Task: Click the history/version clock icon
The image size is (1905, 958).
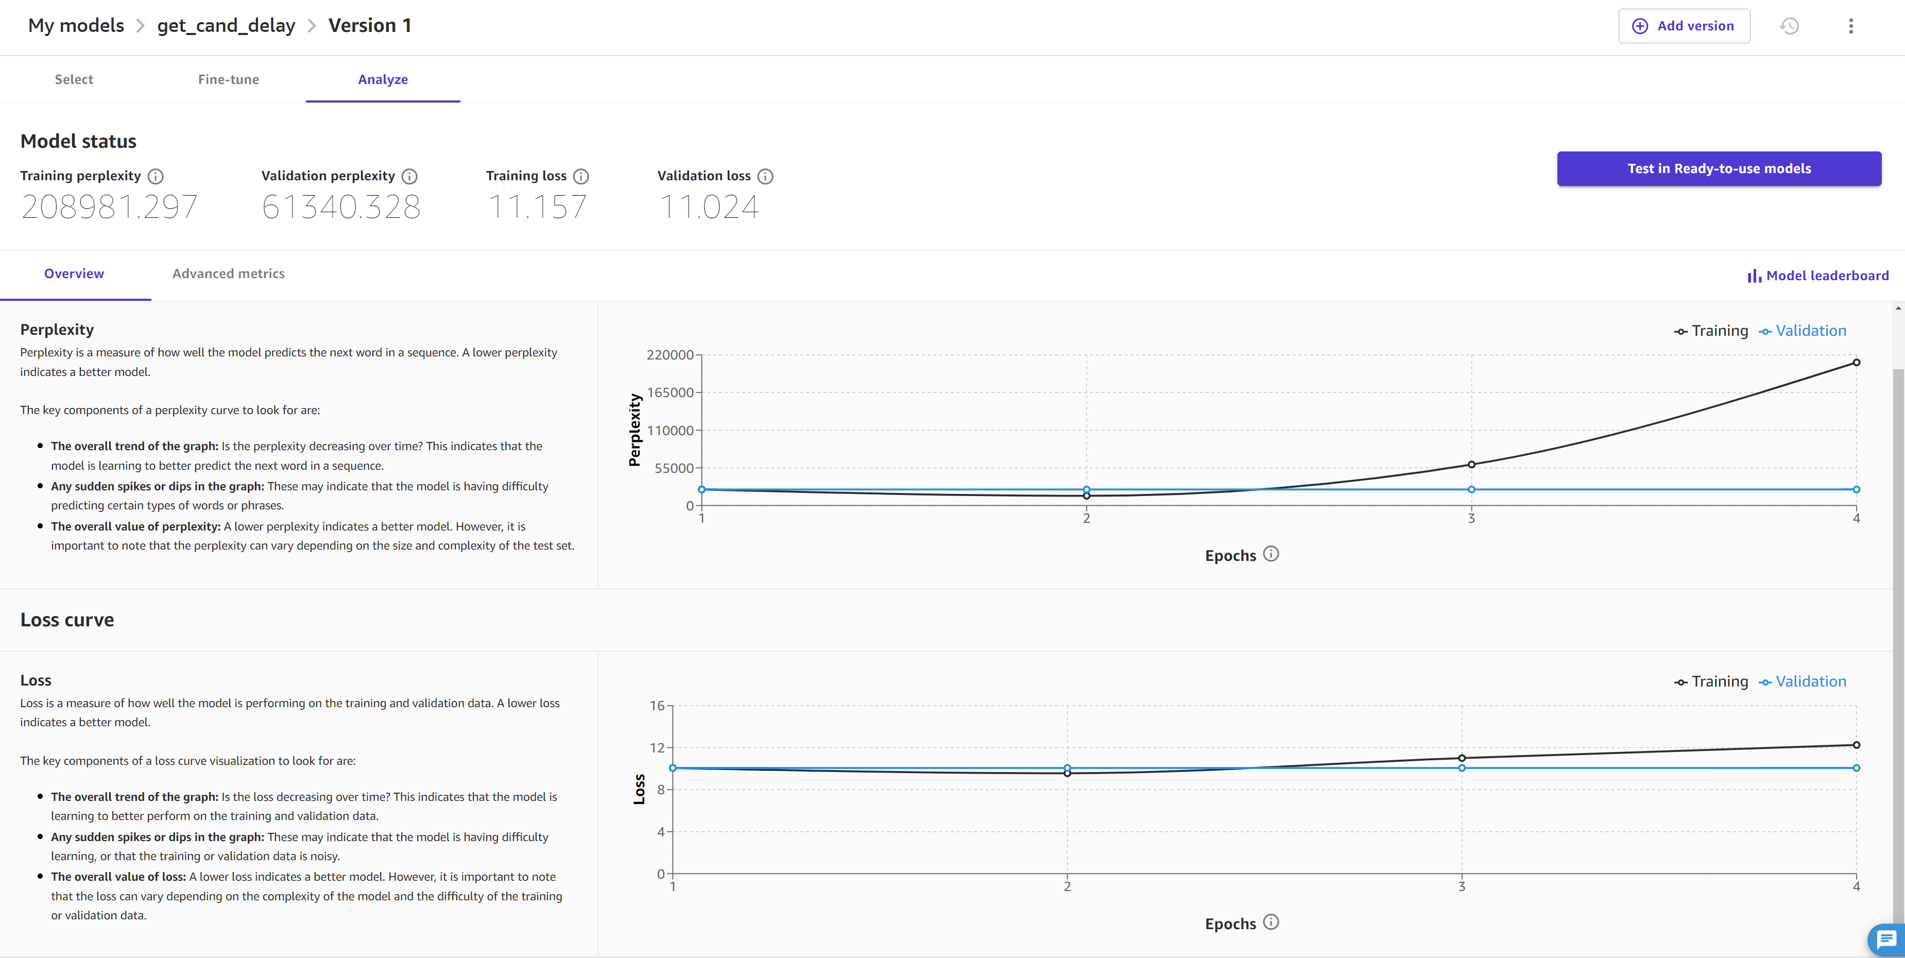Action: click(x=1790, y=26)
